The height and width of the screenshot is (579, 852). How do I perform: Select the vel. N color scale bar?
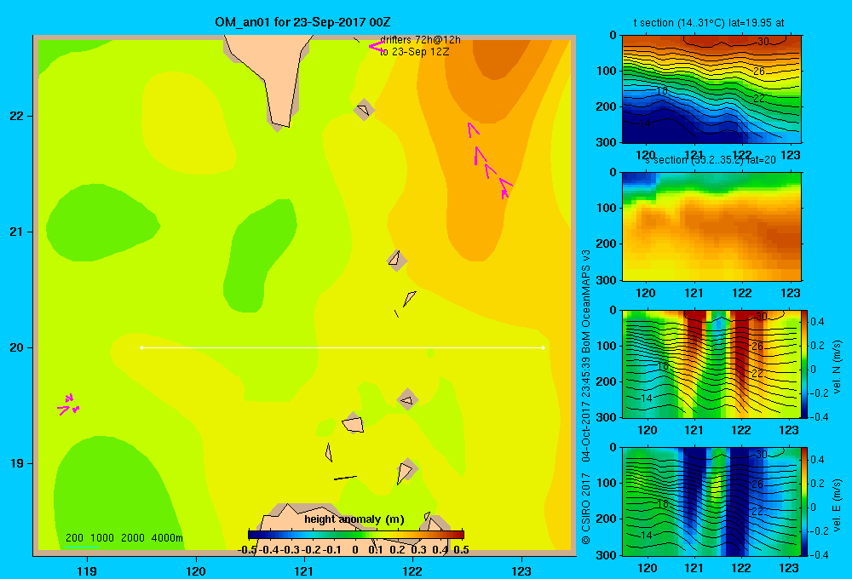tap(805, 364)
